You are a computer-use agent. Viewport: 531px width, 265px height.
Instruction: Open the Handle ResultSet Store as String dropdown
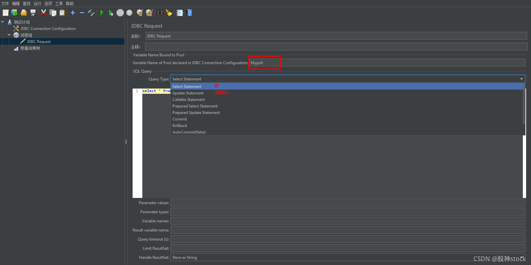click(x=348, y=257)
